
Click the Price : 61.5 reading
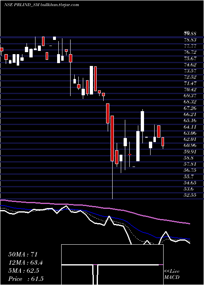(26, 279)
